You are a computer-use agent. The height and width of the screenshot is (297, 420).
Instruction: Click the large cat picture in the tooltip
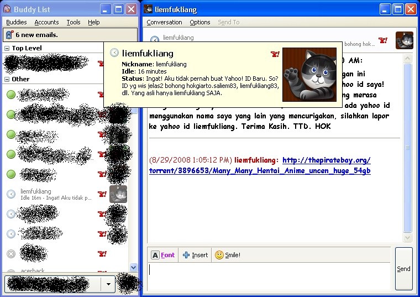[309, 75]
